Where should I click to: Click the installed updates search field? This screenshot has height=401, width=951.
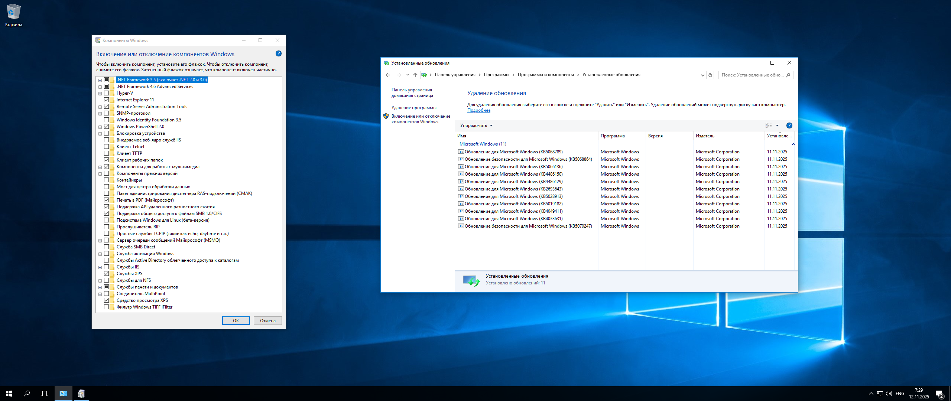[x=752, y=75]
